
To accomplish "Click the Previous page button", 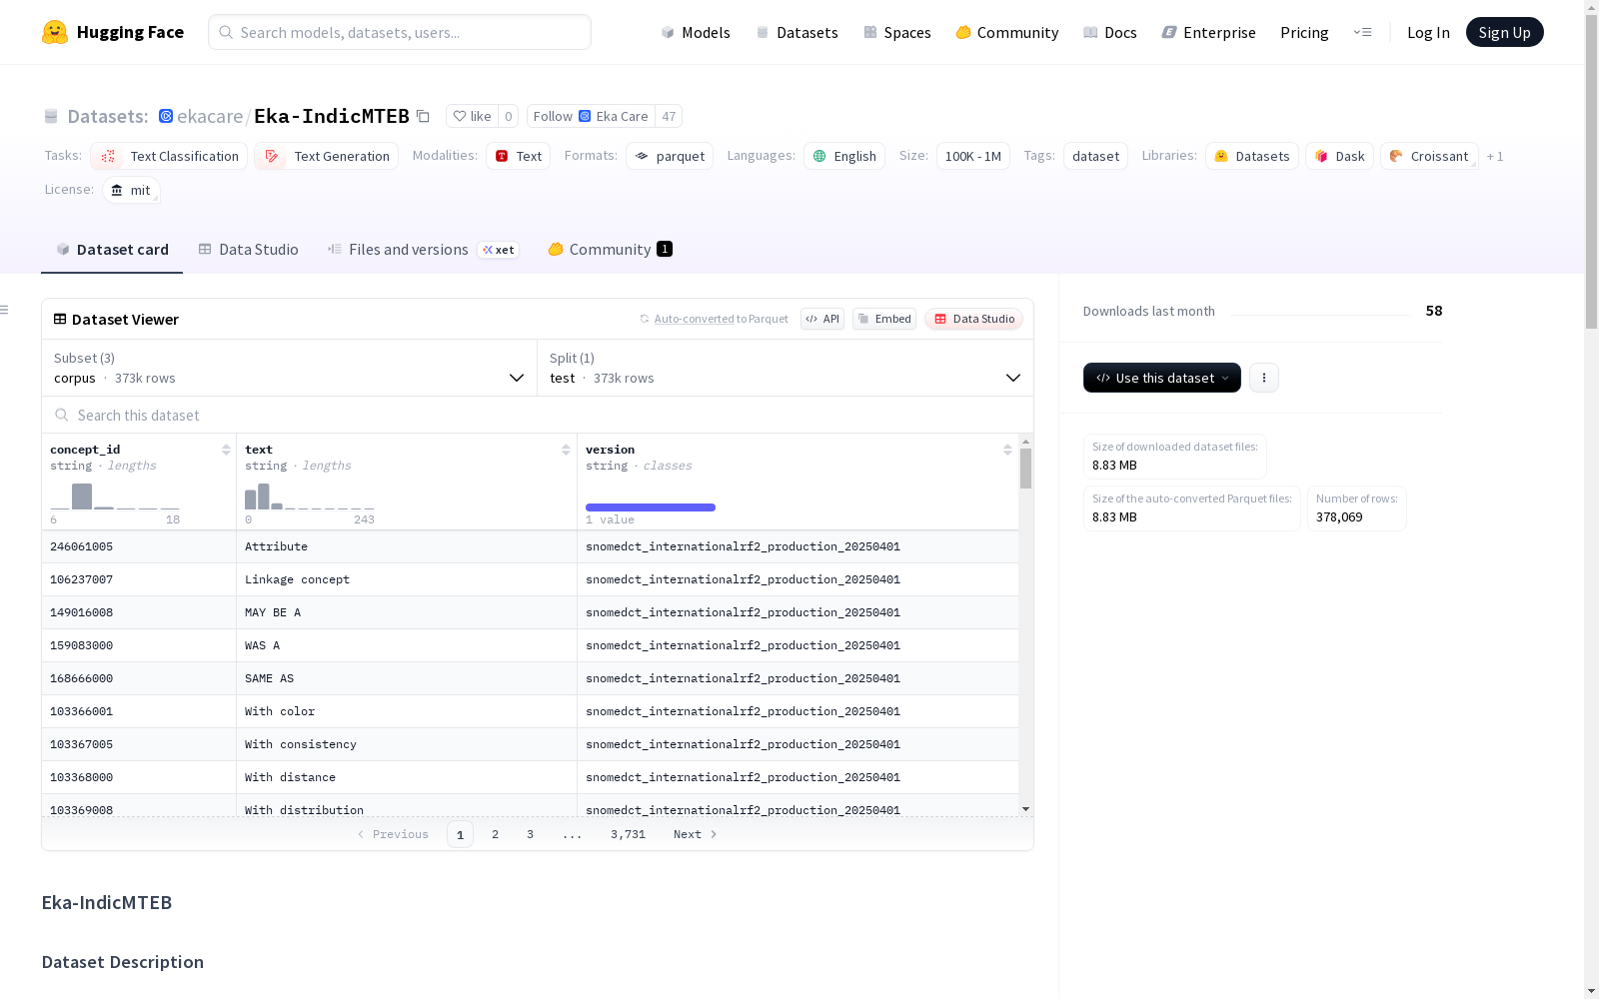I will [x=393, y=834].
